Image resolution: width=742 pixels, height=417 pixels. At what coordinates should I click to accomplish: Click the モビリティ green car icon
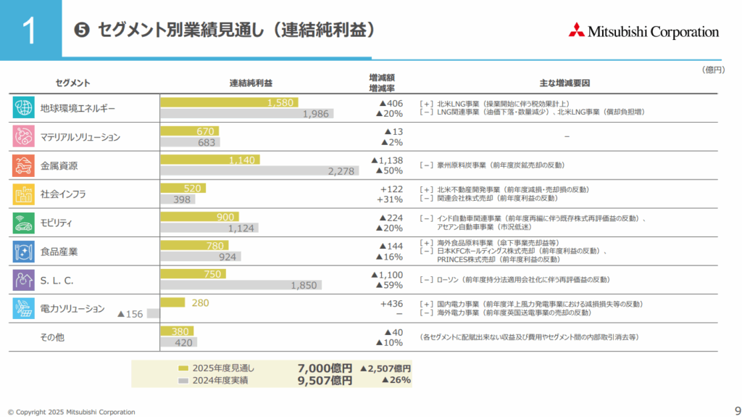[23, 223]
